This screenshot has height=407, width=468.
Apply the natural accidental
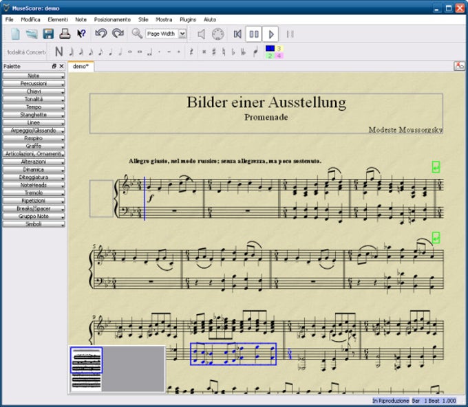224,52
